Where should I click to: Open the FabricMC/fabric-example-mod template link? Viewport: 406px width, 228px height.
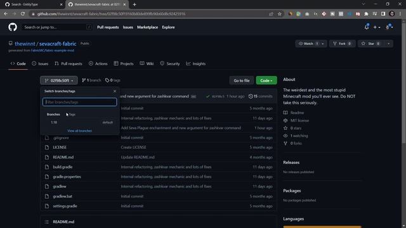tap(53, 51)
